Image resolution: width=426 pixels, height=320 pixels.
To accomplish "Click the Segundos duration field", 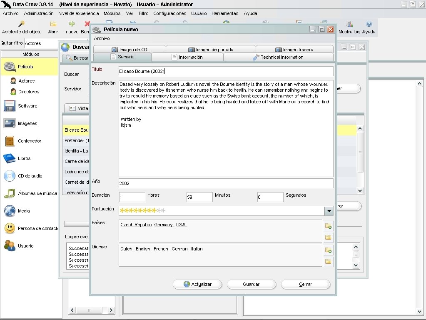I will pyautogui.click(x=270, y=197).
